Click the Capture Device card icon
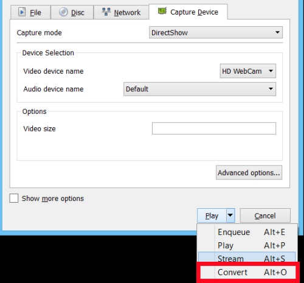Screen dimensions: 304x283 tap(162, 11)
